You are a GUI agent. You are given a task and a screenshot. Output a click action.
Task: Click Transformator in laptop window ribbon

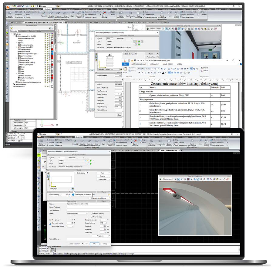pyautogui.click(x=161, y=142)
